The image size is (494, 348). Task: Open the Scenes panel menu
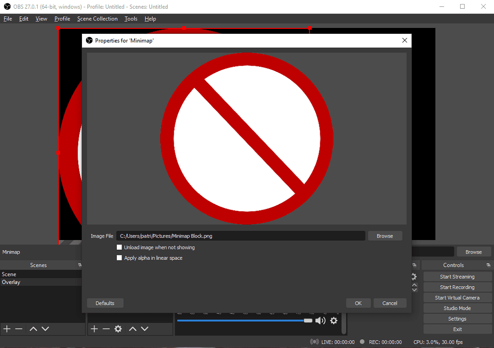[80, 265]
